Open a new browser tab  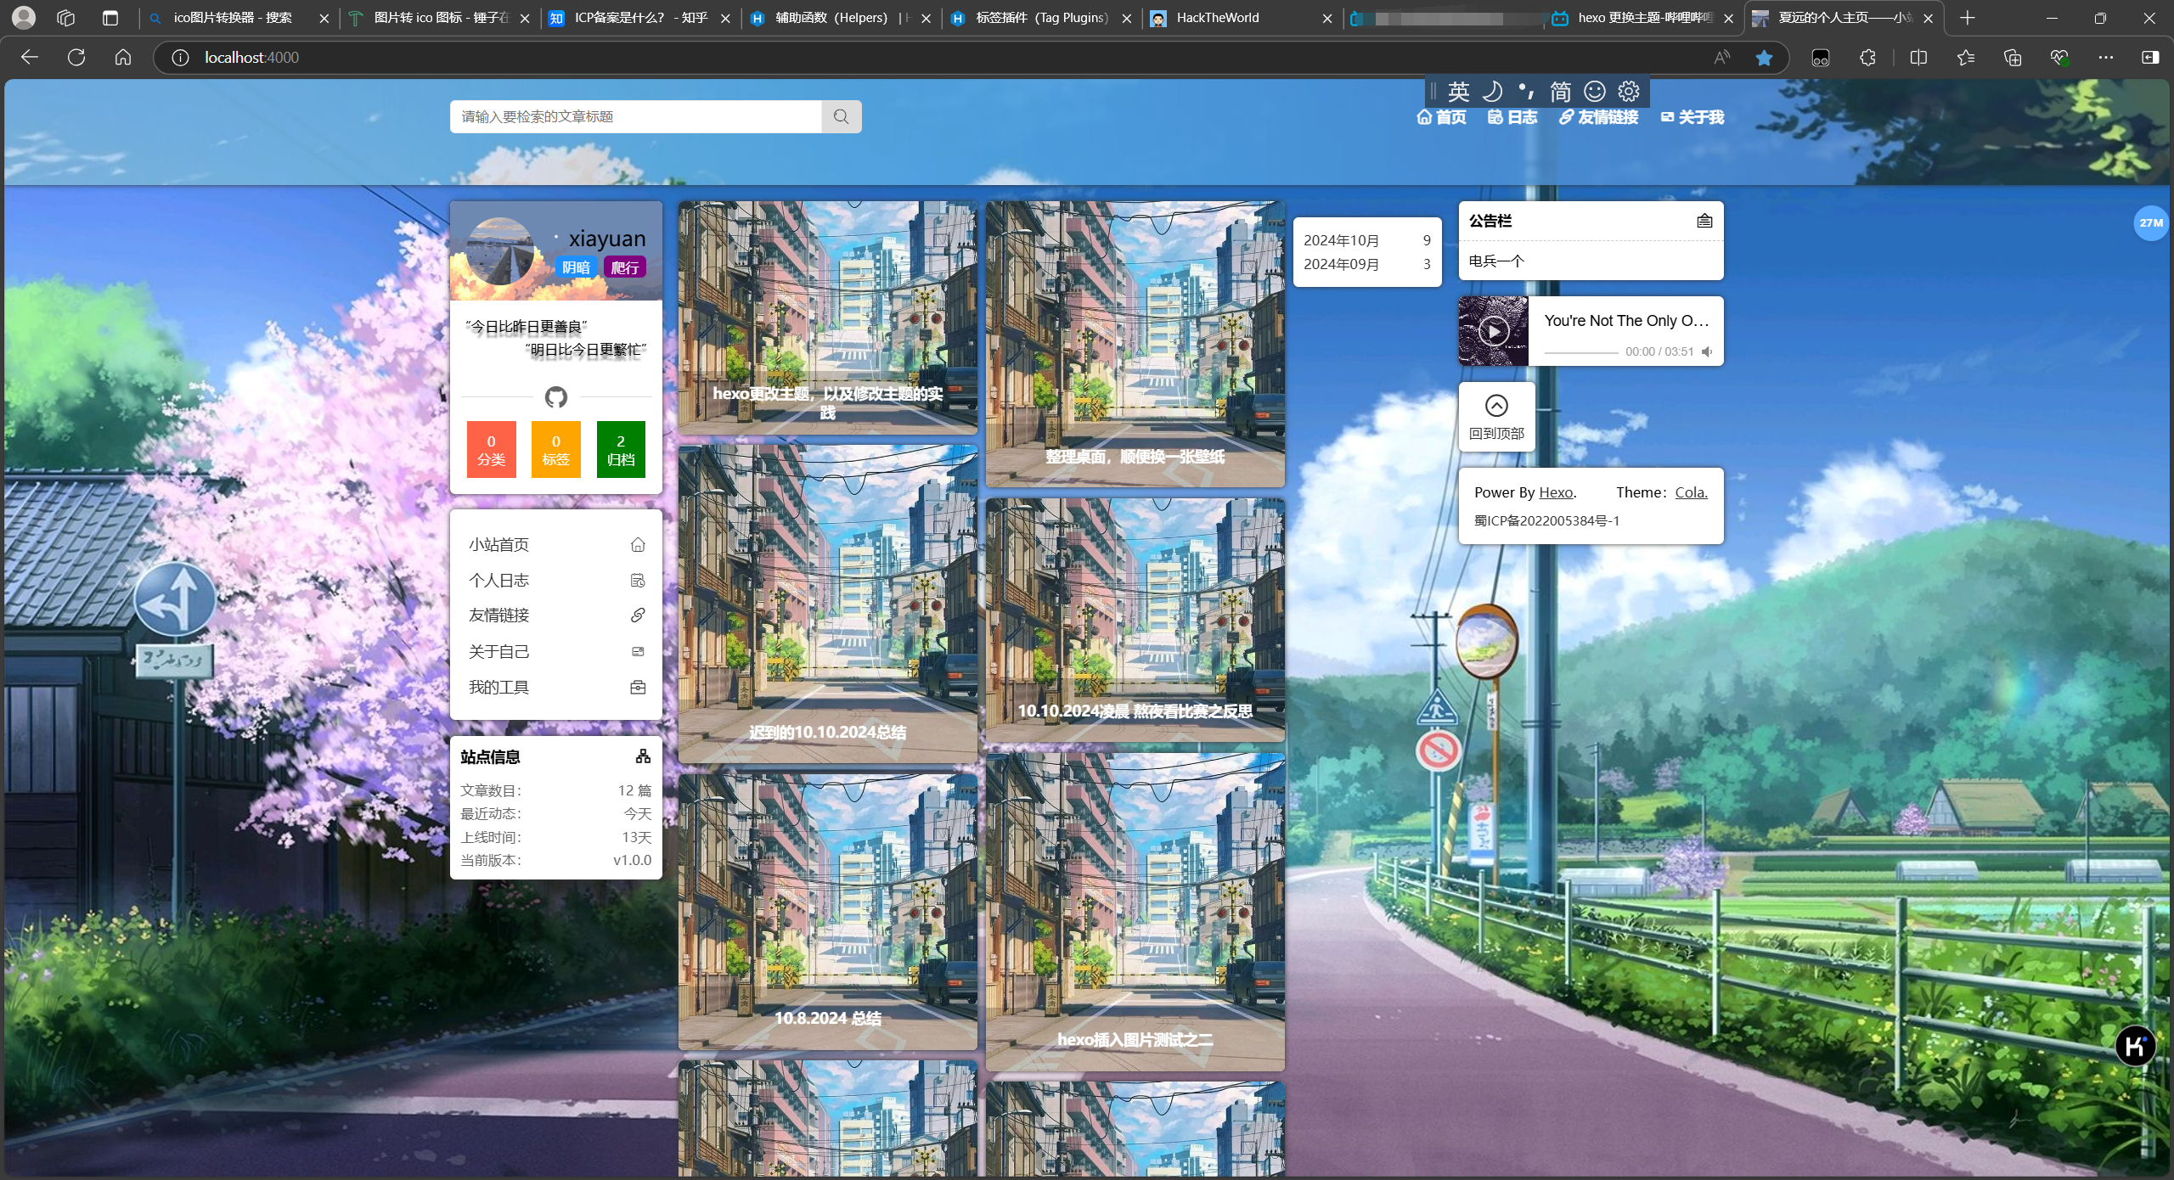click(1968, 18)
